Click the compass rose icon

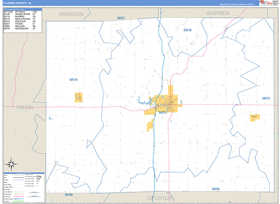pyautogui.click(x=11, y=164)
